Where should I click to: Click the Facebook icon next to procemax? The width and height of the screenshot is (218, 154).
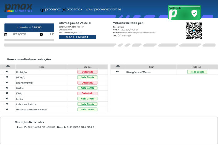[x=42, y=10]
